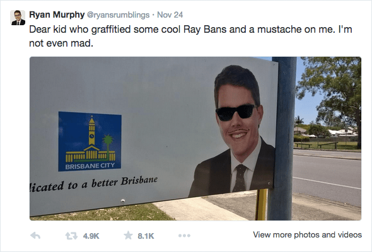This screenshot has height=252, width=372.
Task: Click View more photos and videos
Action: coord(307,235)
